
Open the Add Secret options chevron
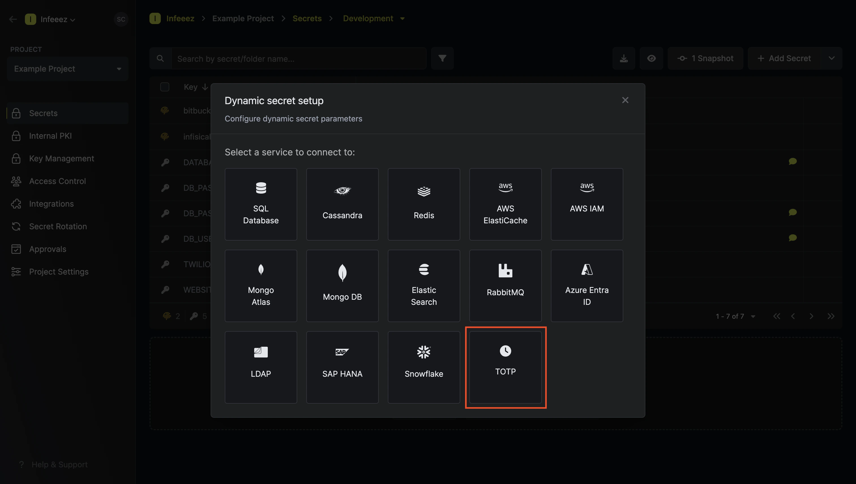click(831, 58)
